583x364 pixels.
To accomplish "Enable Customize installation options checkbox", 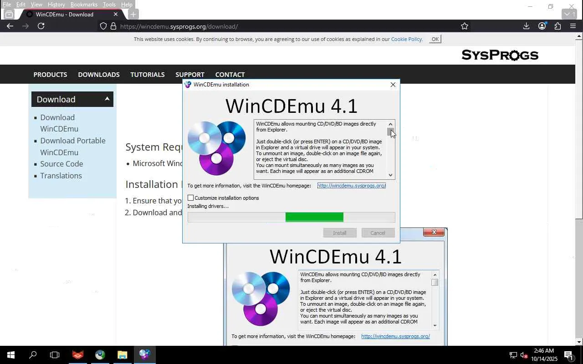I will pos(191,198).
